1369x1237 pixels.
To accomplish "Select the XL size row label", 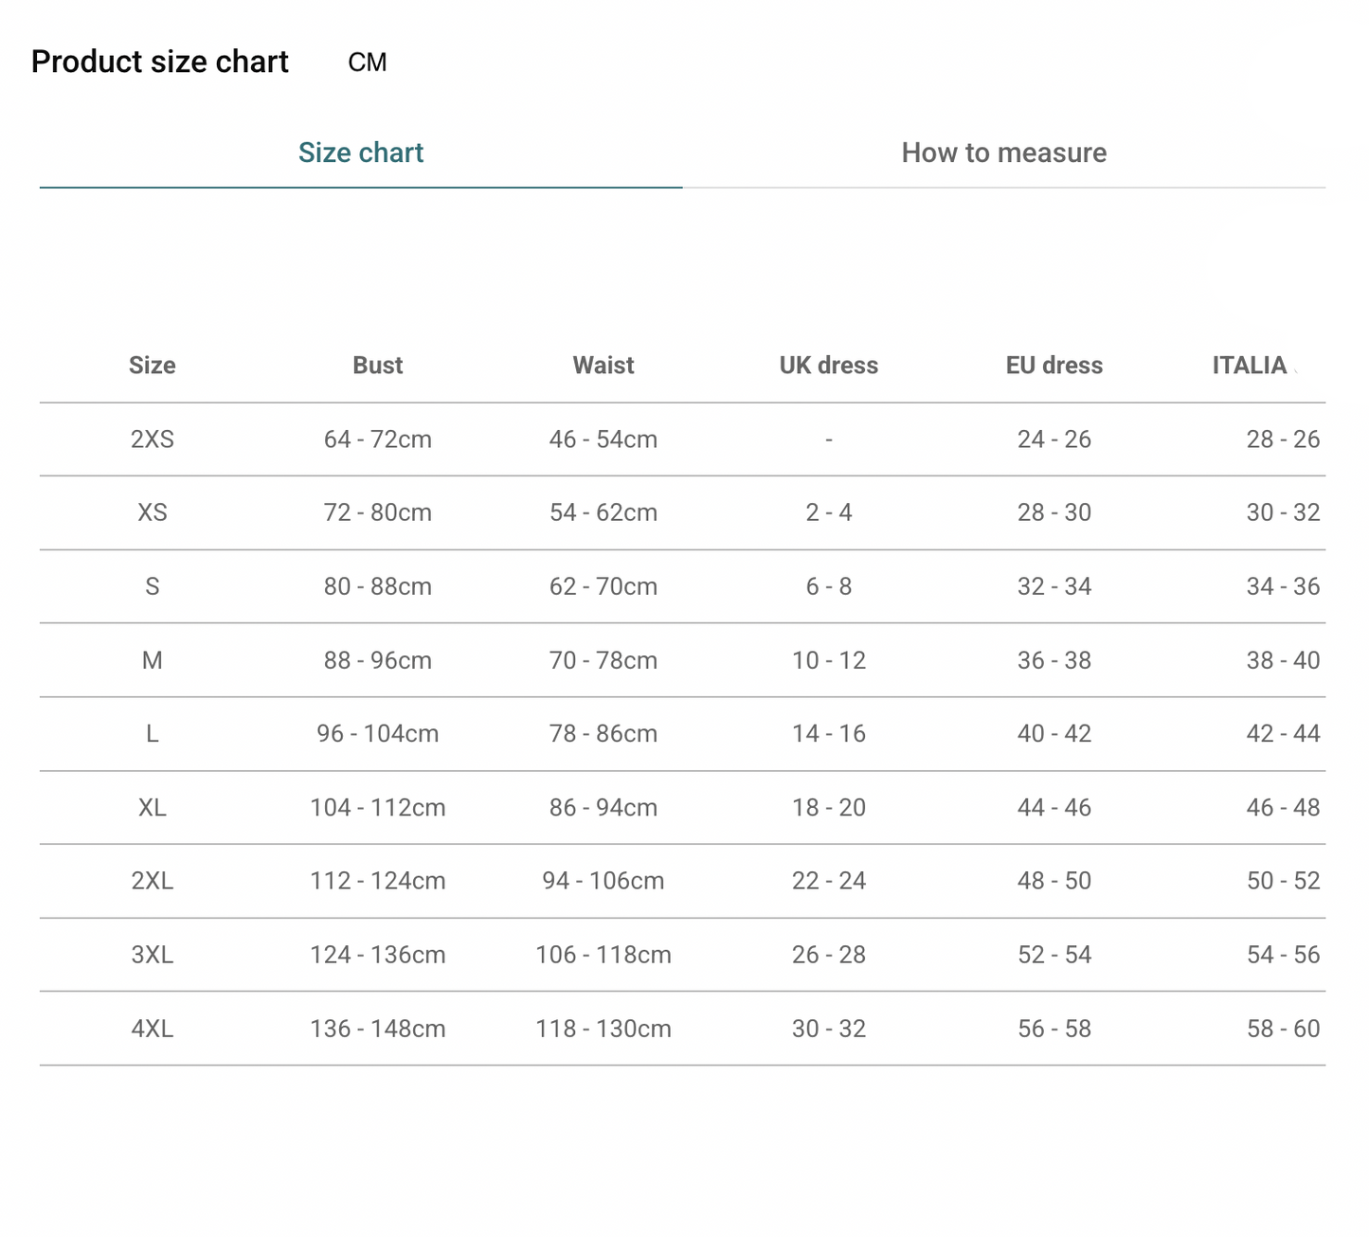I will click(x=152, y=808).
